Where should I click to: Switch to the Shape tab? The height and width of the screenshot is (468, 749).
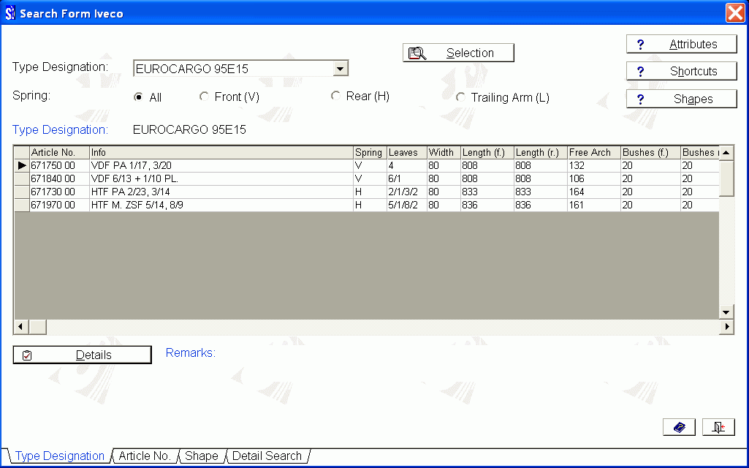pos(201,456)
